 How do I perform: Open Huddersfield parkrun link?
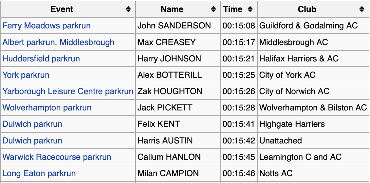(41, 58)
